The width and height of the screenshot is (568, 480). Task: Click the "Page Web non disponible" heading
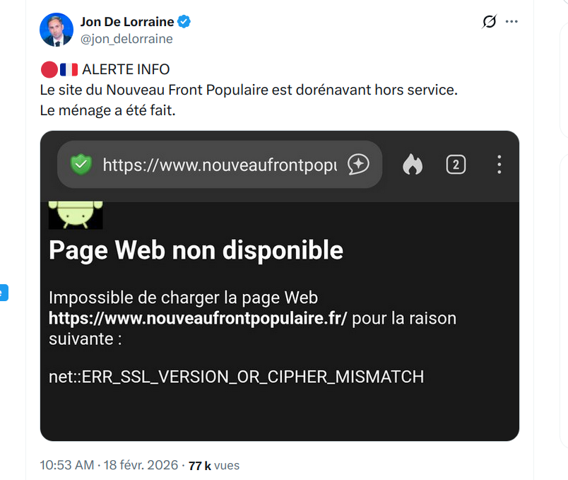click(196, 250)
